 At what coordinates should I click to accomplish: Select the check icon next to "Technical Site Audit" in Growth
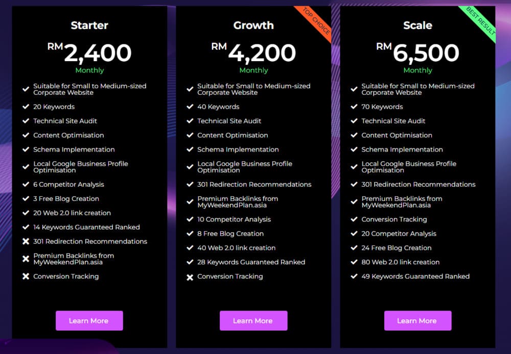[x=190, y=121]
